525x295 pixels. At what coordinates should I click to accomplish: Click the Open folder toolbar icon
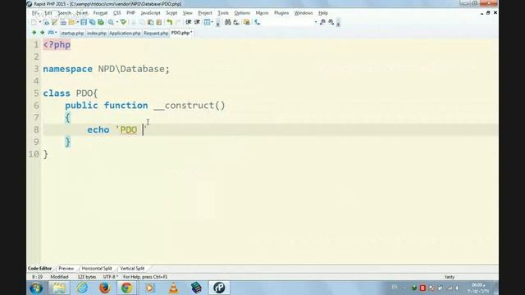[71, 22]
